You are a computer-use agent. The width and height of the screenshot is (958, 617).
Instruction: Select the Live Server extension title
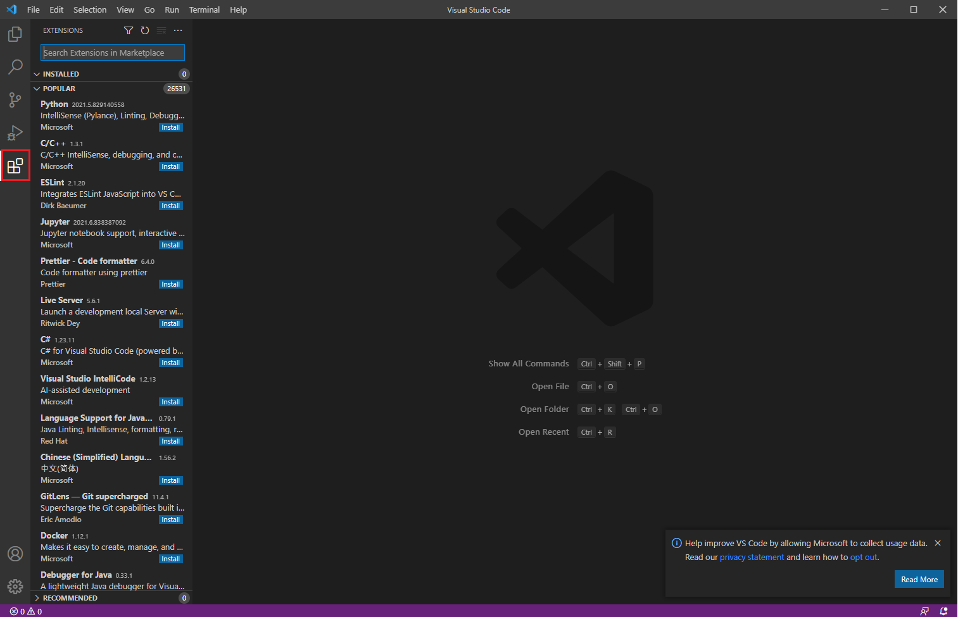61,300
